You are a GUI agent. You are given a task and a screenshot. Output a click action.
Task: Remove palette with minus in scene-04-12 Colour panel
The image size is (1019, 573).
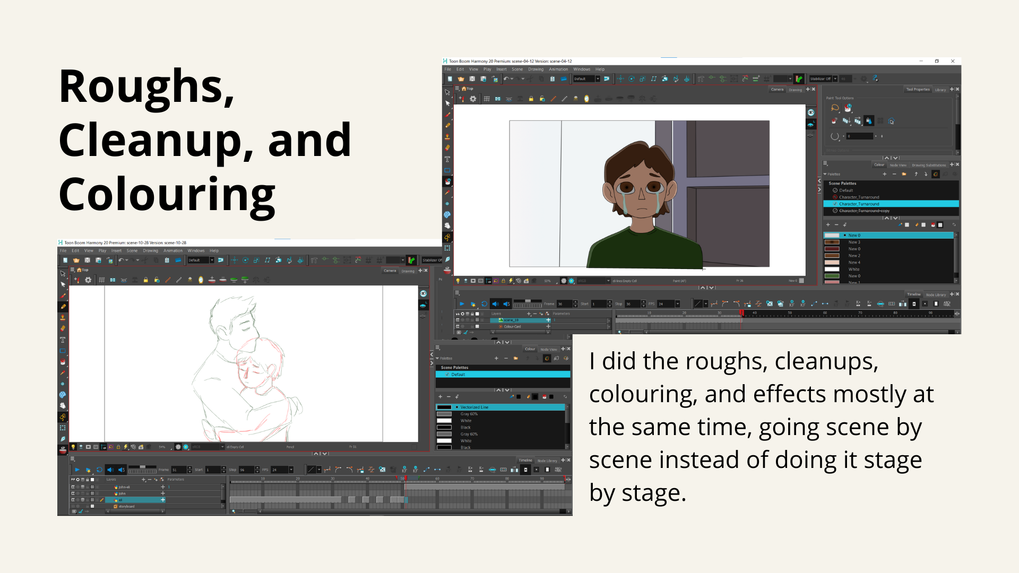(894, 174)
